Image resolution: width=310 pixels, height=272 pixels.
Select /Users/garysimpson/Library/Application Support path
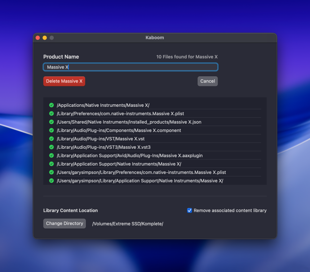[x=140, y=181]
